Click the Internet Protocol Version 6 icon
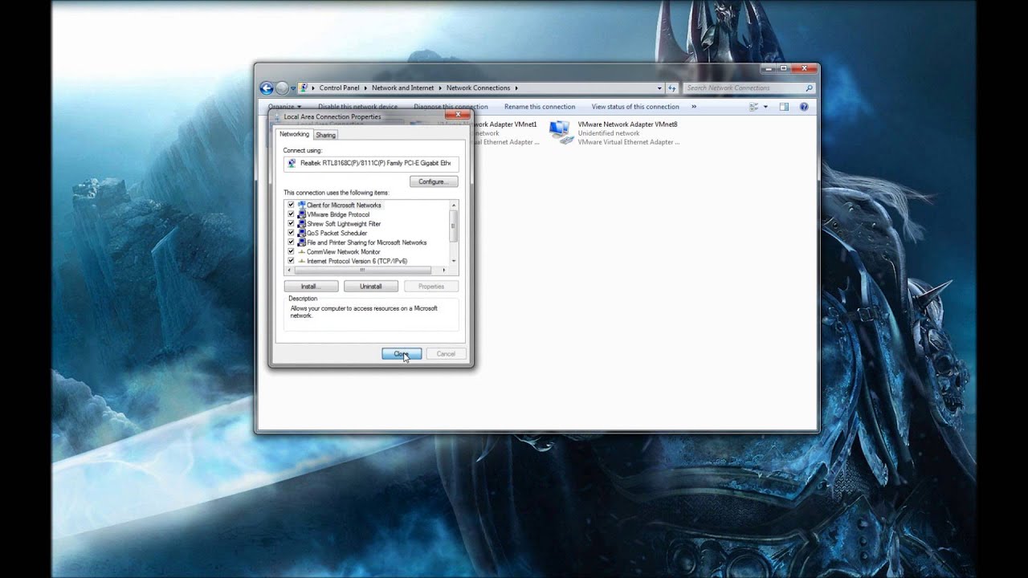This screenshot has height=578, width=1028. point(302,261)
